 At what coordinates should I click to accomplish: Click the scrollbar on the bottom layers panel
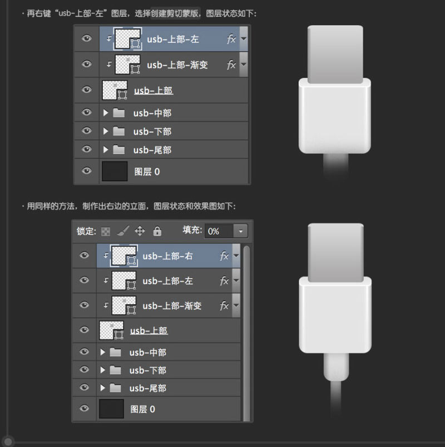pos(247,334)
